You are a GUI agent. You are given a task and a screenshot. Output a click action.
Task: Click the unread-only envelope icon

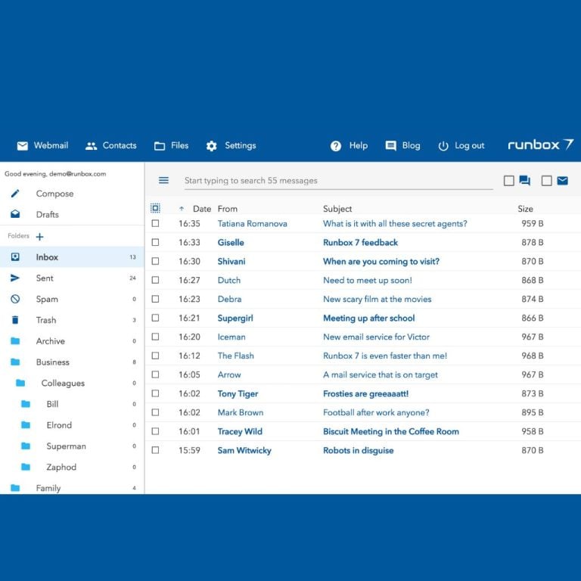coord(563,181)
